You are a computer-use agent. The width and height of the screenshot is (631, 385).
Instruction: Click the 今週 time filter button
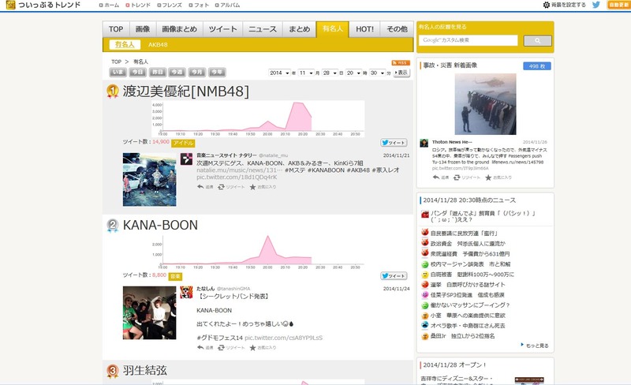point(177,73)
